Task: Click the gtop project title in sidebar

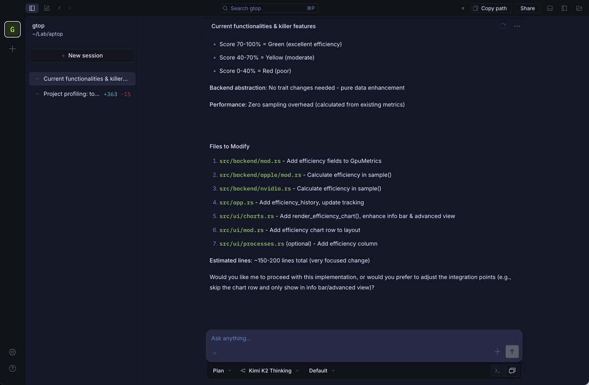Action: coord(38,26)
